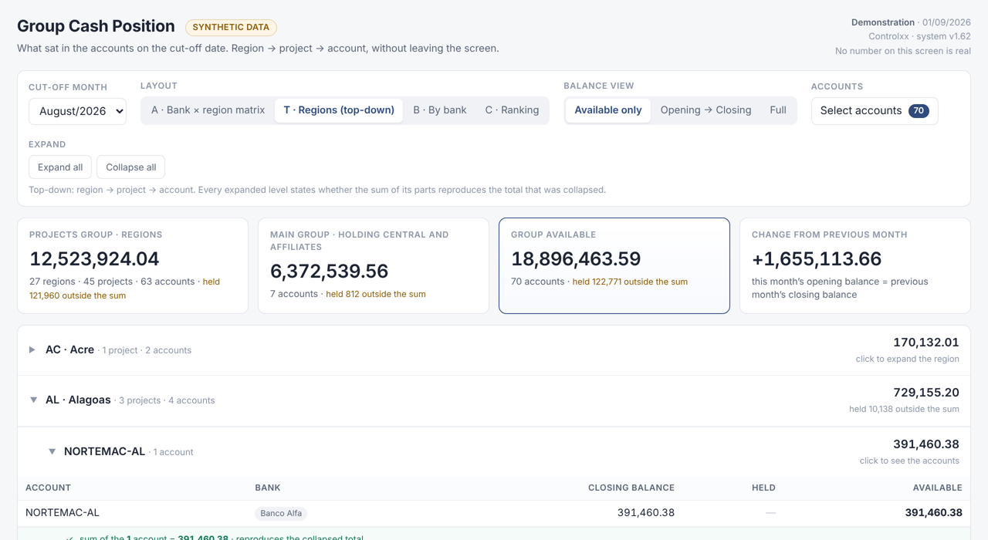This screenshot has height=540, width=988.
Task: Click the NORTEMAC-AL account row name
Action: pyautogui.click(x=63, y=512)
